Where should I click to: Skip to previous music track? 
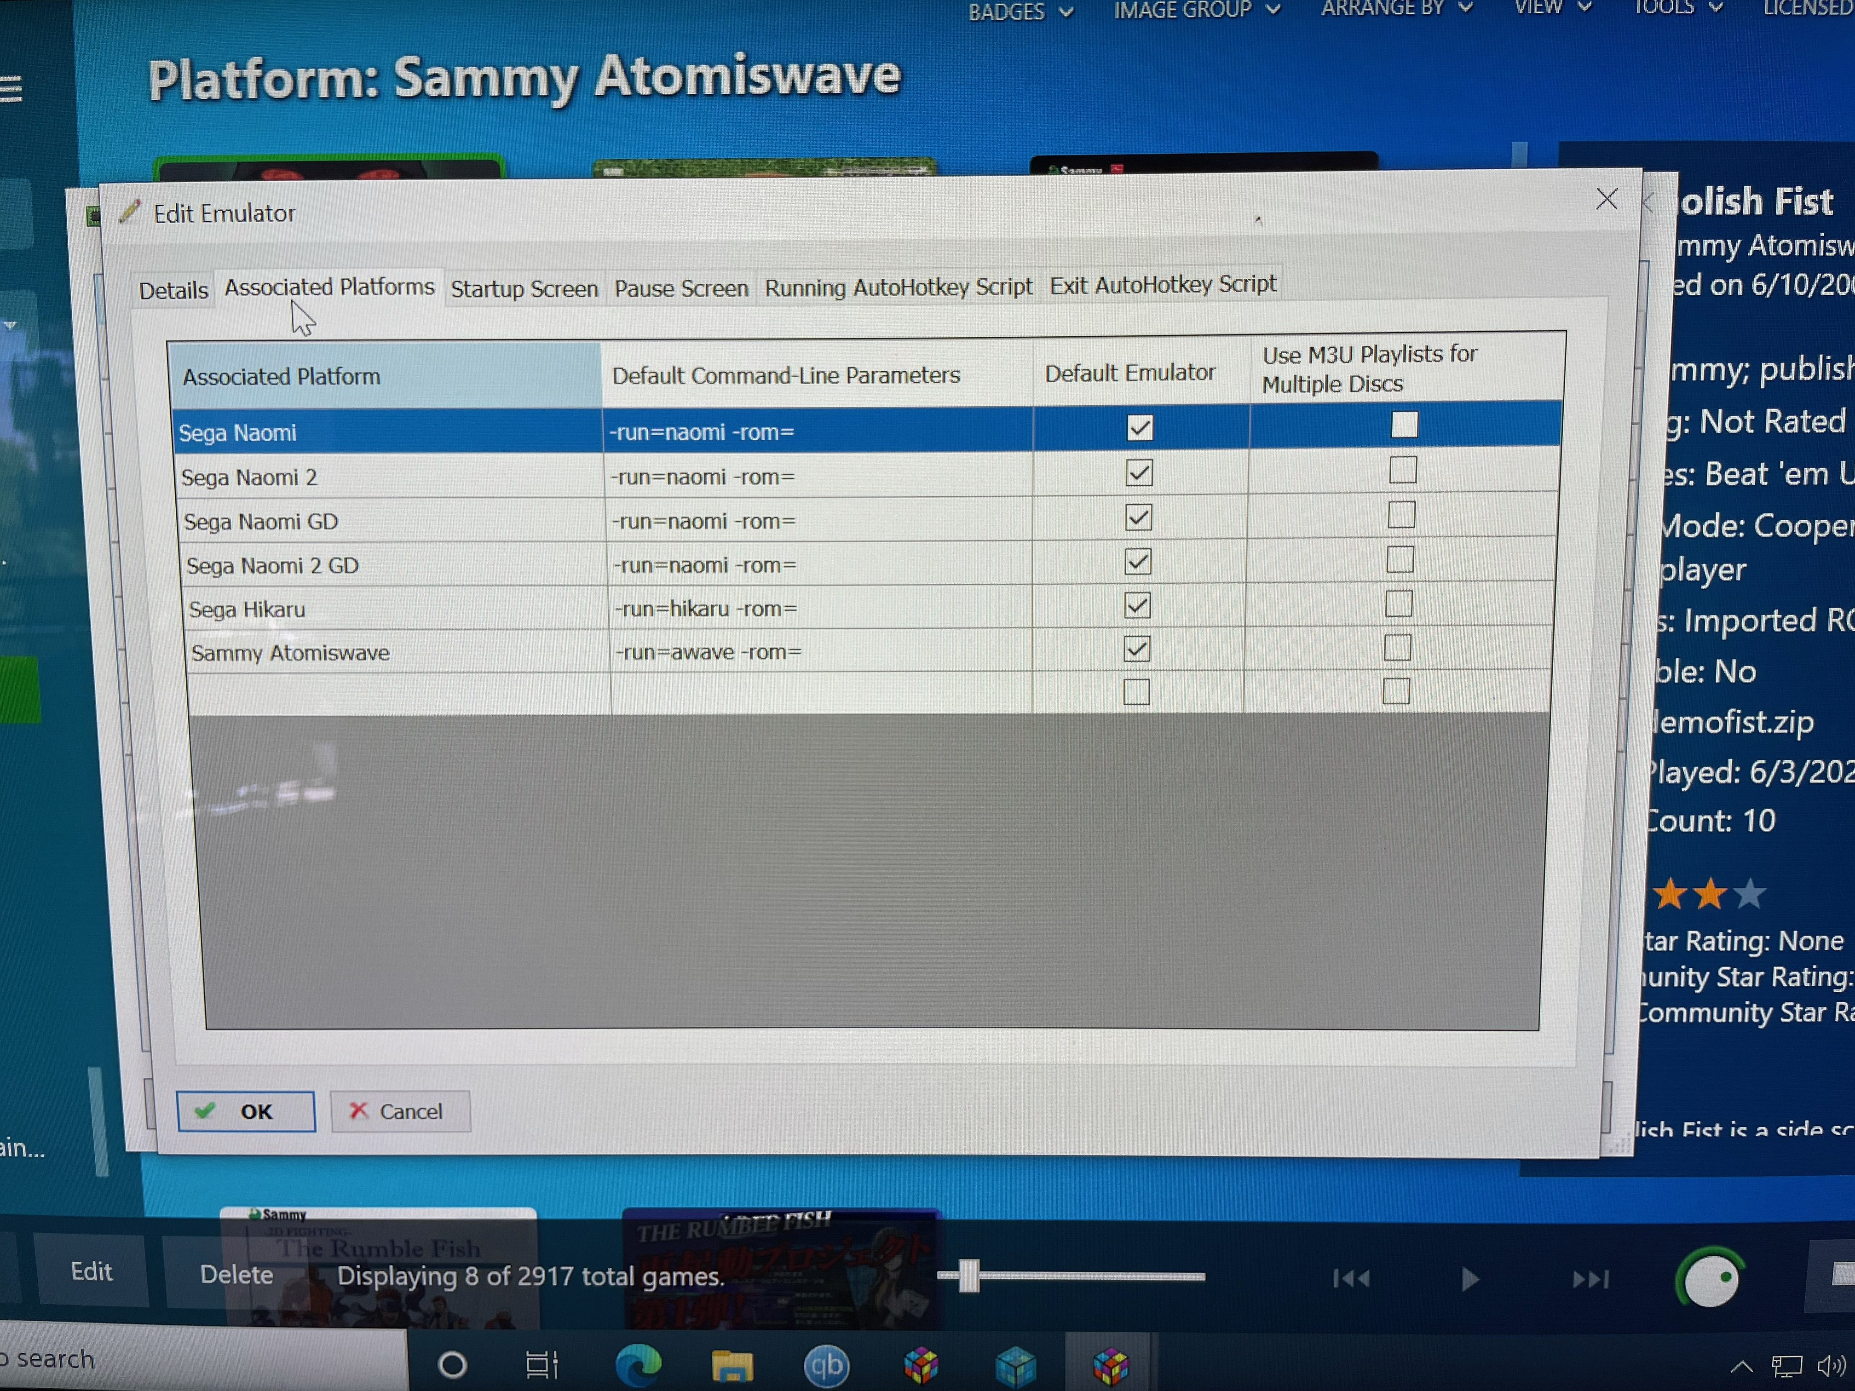tap(1351, 1279)
